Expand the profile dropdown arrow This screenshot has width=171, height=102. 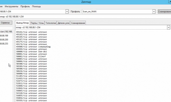point(154,11)
